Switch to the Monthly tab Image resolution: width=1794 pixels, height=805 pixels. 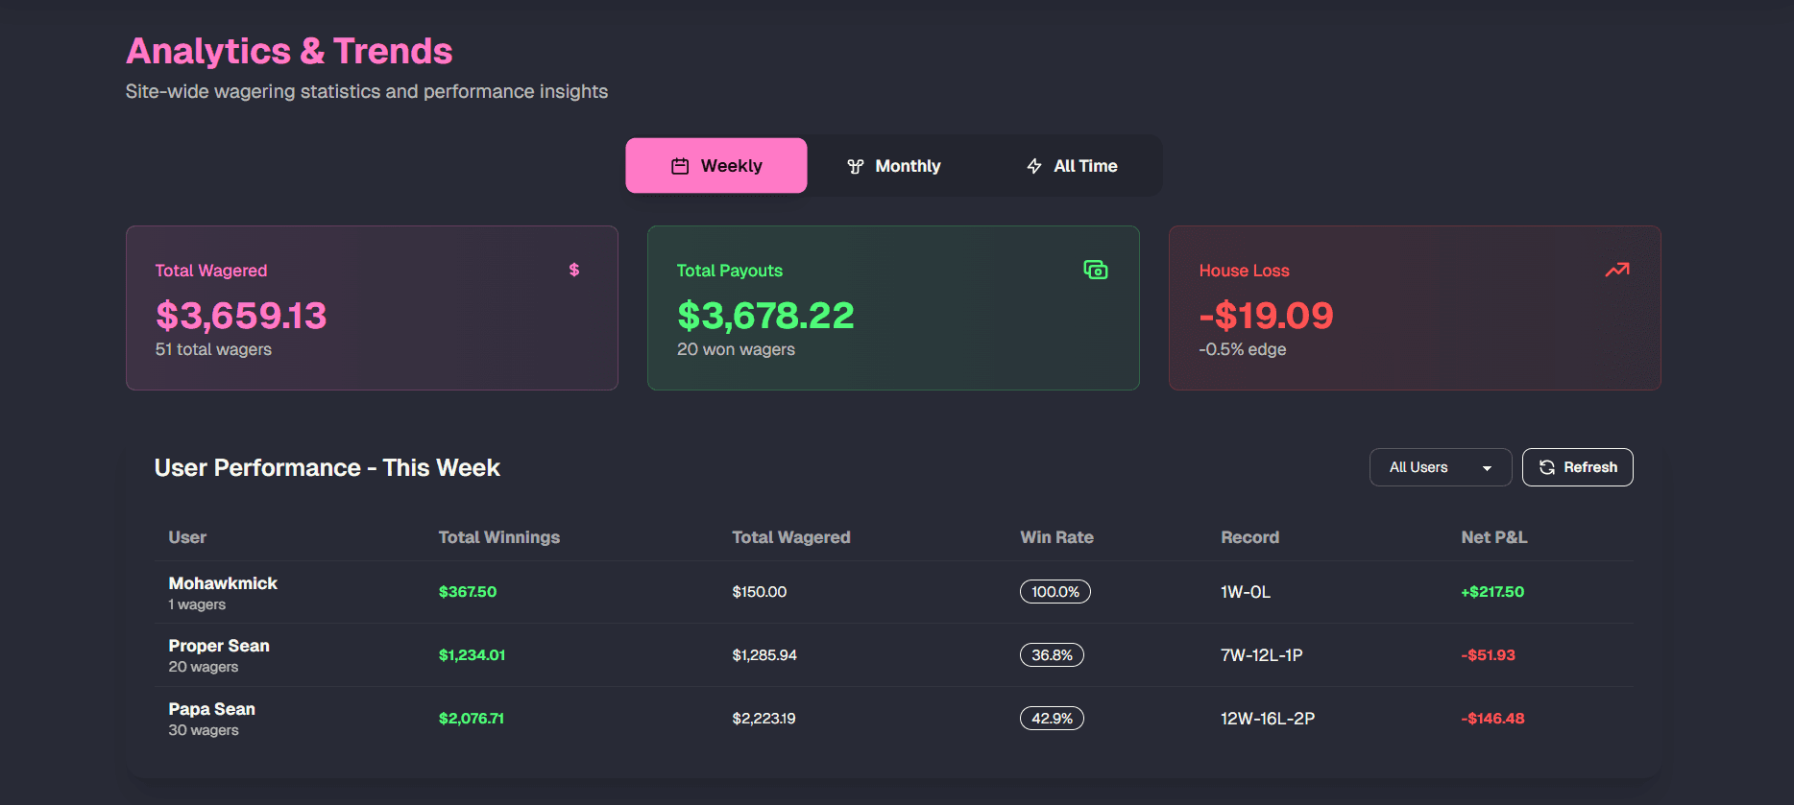[x=894, y=166]
